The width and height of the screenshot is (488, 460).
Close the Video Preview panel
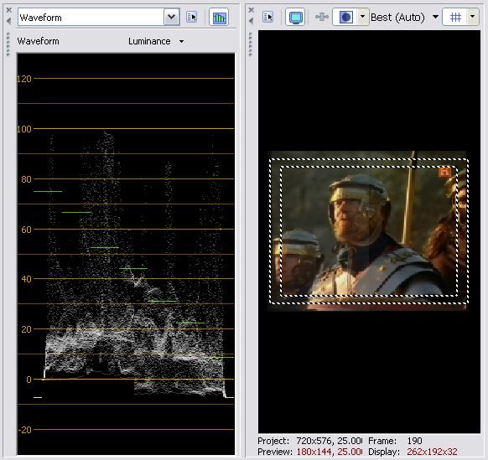coord(252,10)
